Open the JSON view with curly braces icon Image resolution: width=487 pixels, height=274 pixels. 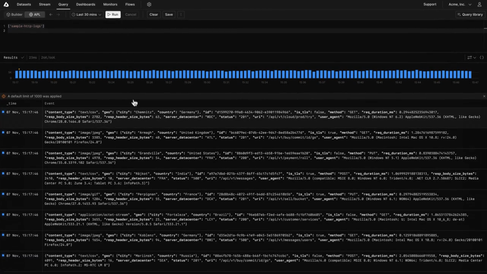(482, 57)
